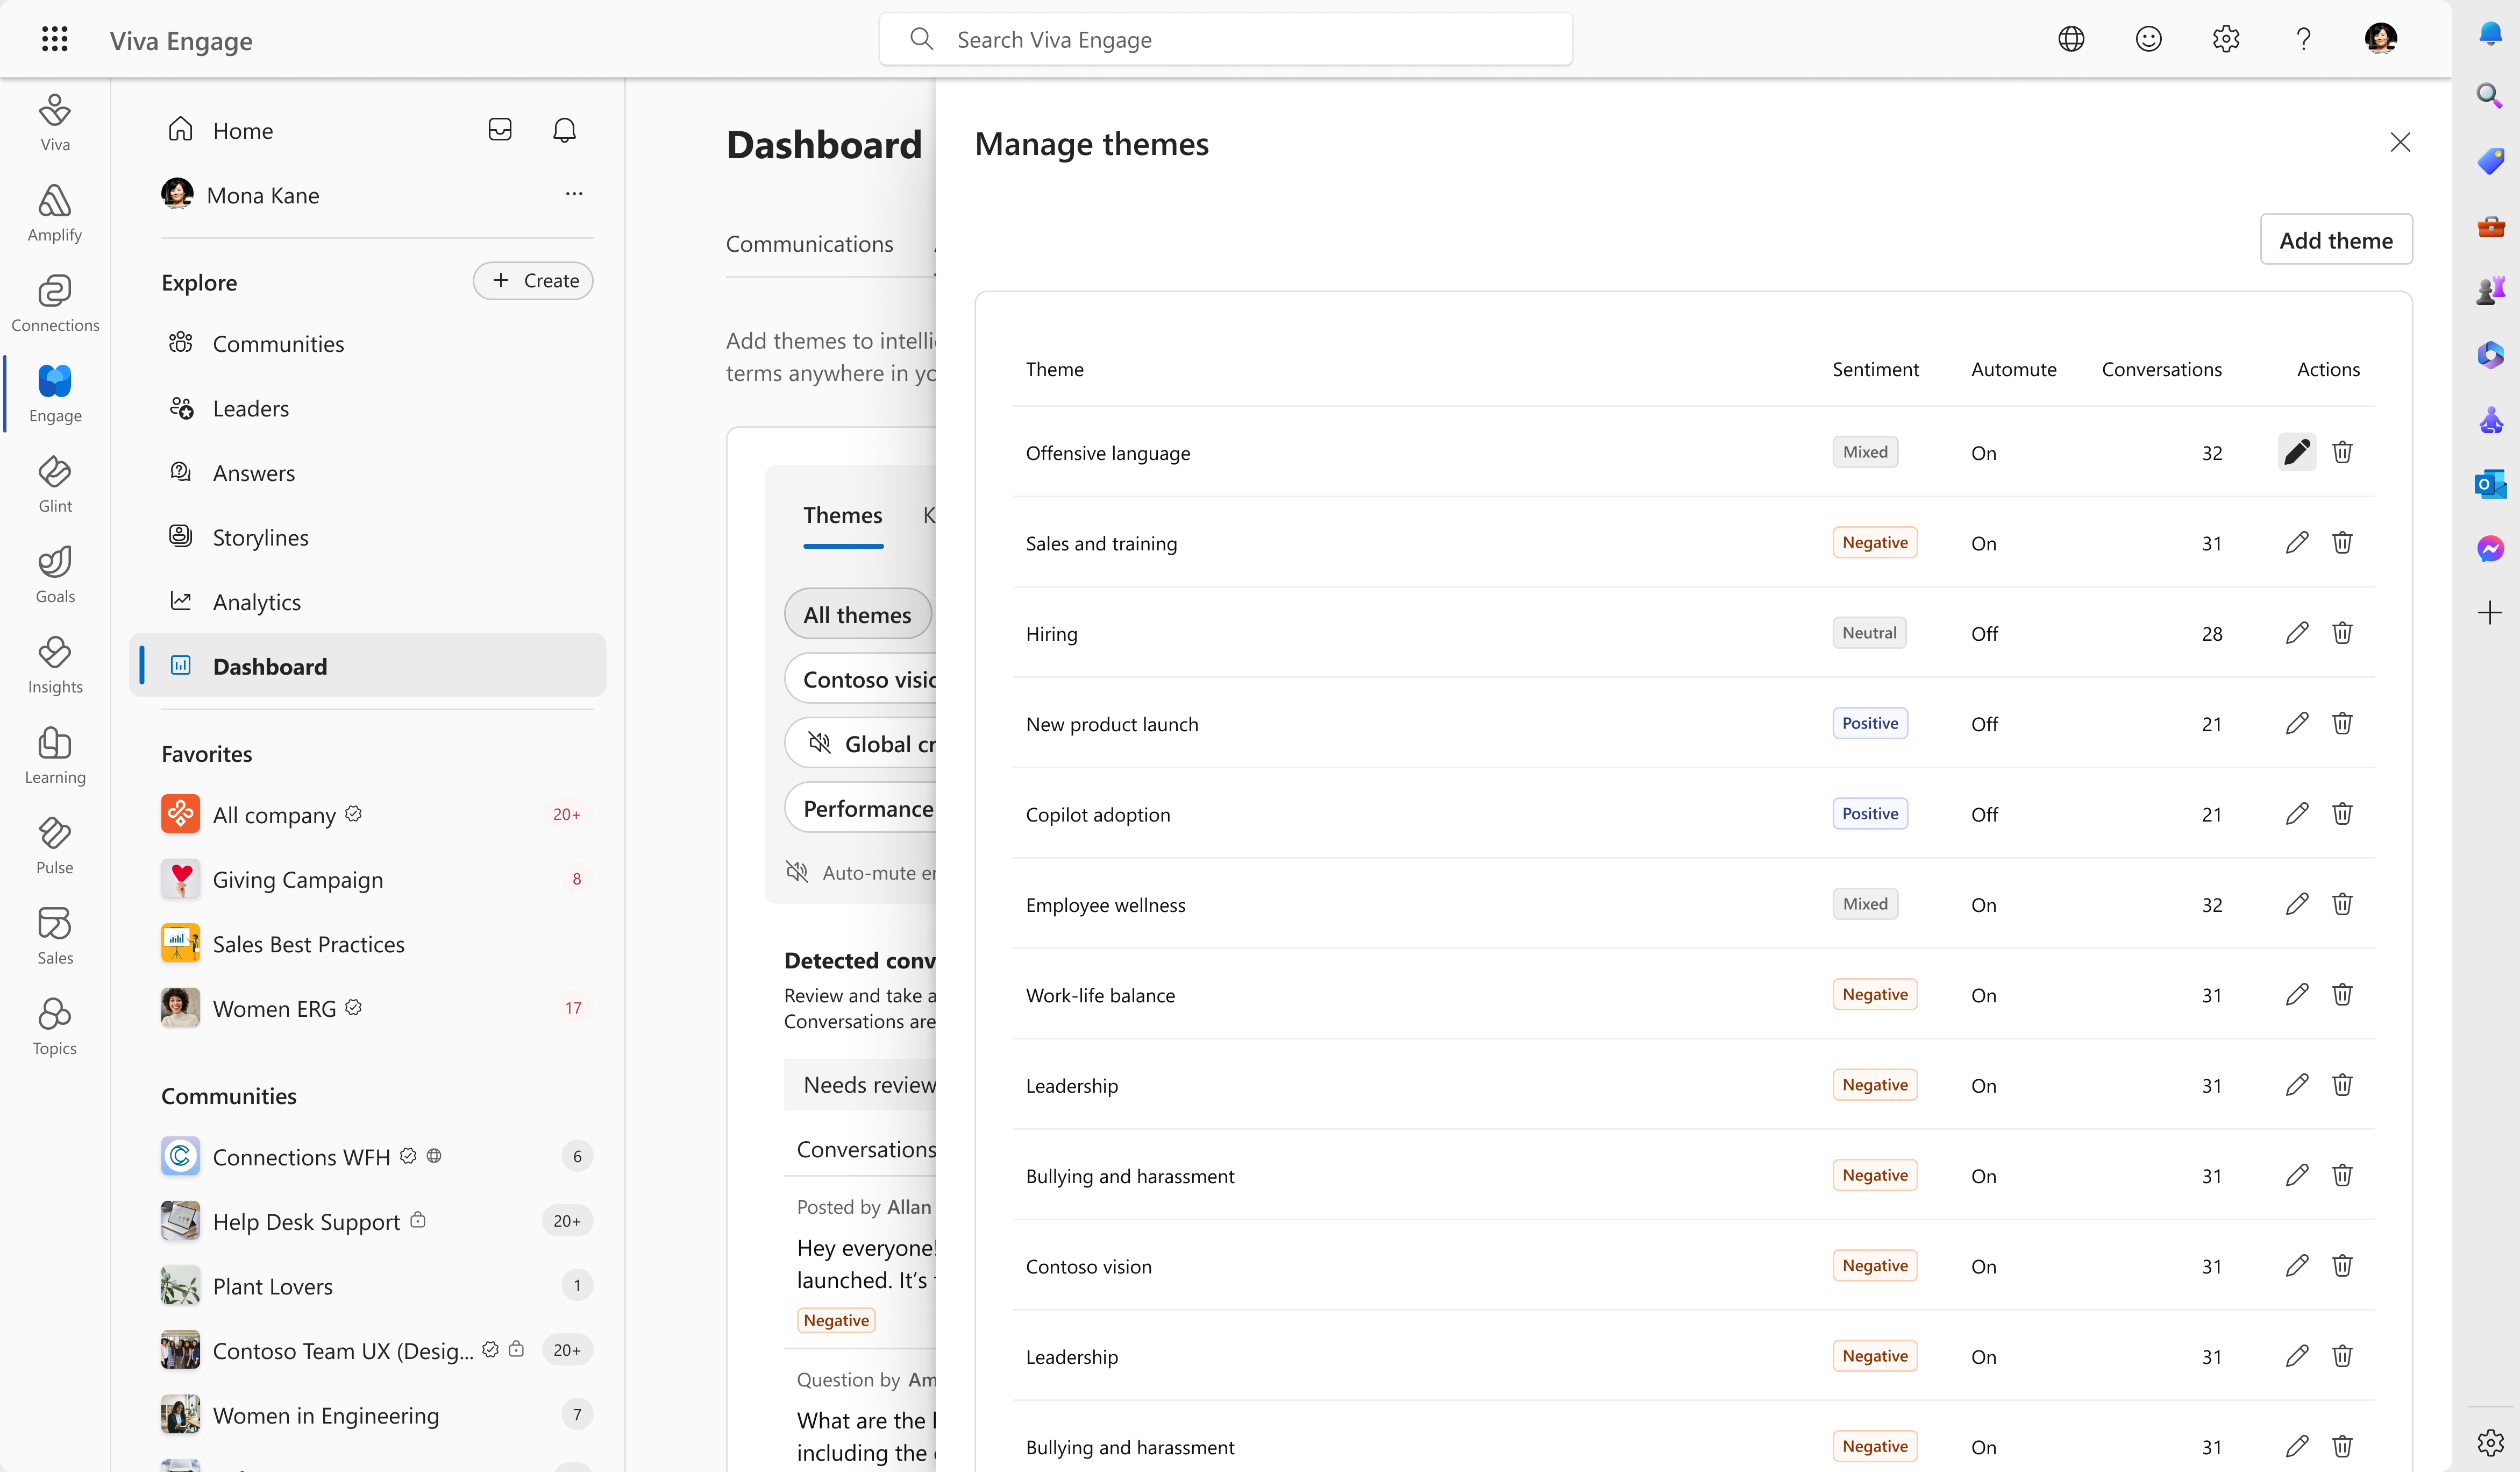2520x1472 pixels.
Task: Open the help question mark icon
Action: click(x=2303, y=39)
